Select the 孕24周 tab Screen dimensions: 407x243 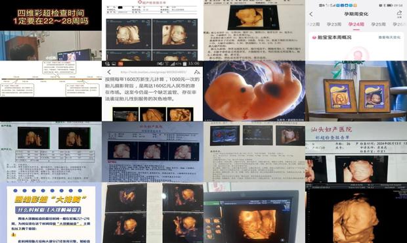click(x=356, y=24)
